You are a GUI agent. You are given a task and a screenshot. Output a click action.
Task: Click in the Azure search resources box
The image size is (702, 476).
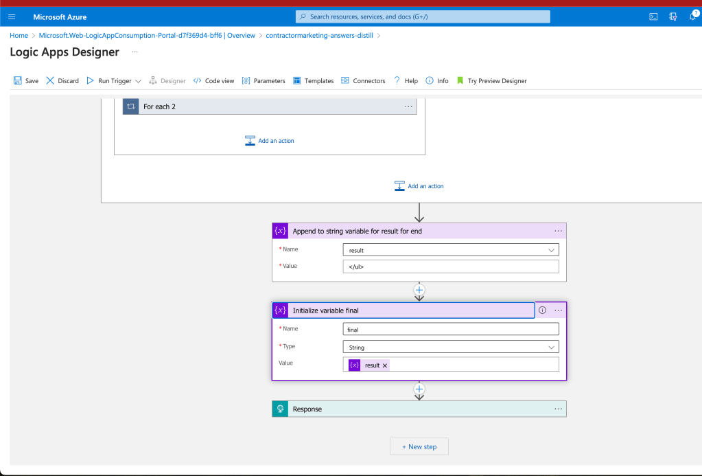[423, 16]
